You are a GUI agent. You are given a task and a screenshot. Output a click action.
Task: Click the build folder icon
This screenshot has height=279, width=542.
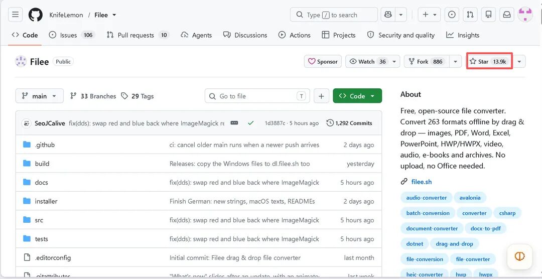[x=27, y=164]
